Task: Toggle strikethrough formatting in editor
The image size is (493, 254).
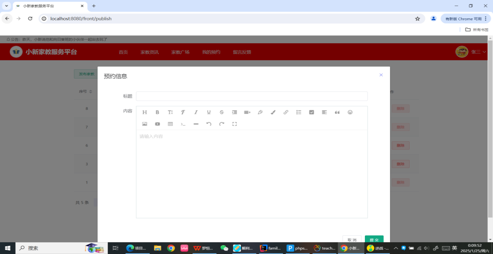Action: 222,112
